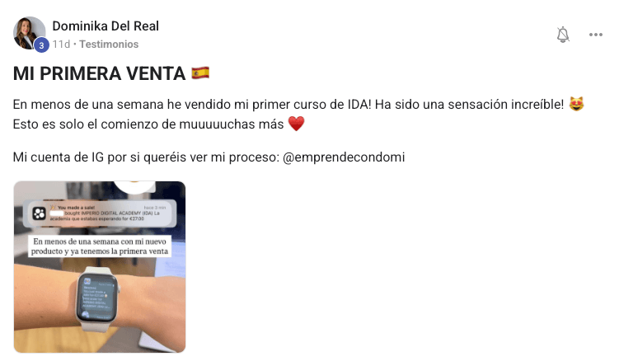This screenshot has width=619, height=361.
Task: Open the three-dot post options menu
Action: coord(595,35)
